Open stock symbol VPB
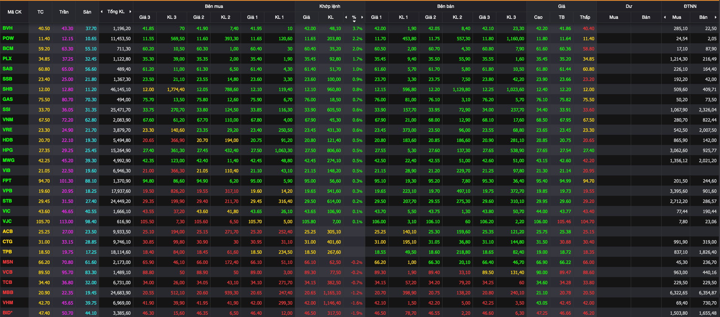Image resolution: width=720 pixels, height=317 pixels. coord(8,191)
